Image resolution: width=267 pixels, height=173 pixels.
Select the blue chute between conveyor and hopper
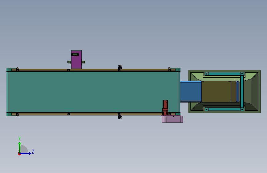point(191,92)
